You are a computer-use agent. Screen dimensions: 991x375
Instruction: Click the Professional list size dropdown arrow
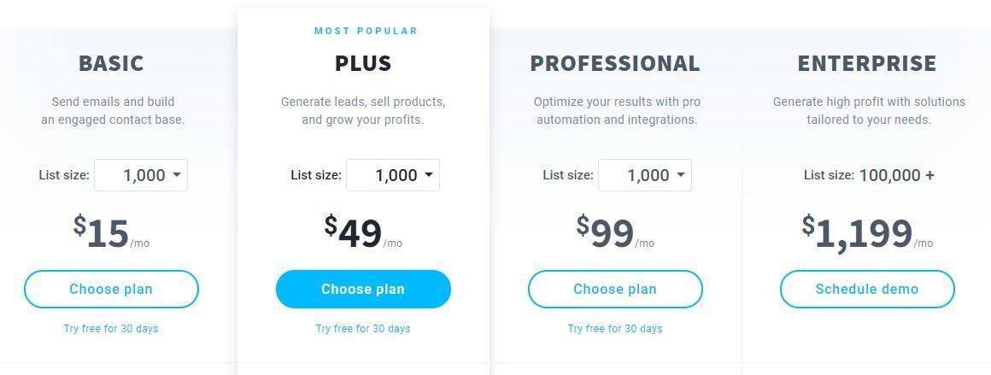pos(681,174)
